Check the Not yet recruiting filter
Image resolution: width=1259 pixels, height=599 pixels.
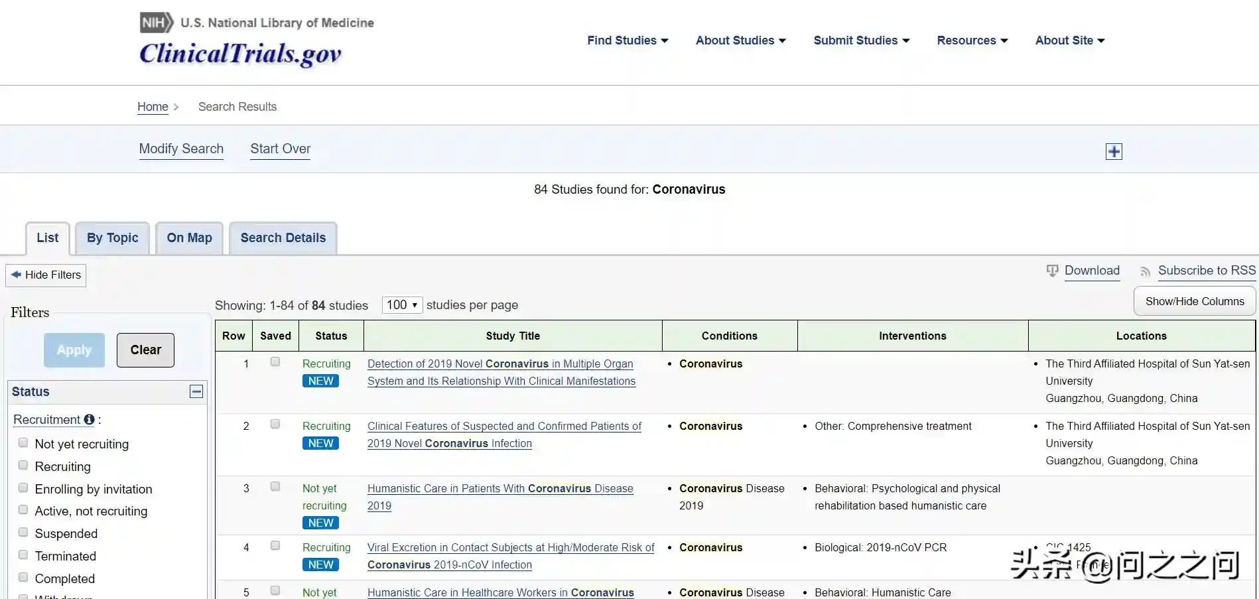click(23, 443)
